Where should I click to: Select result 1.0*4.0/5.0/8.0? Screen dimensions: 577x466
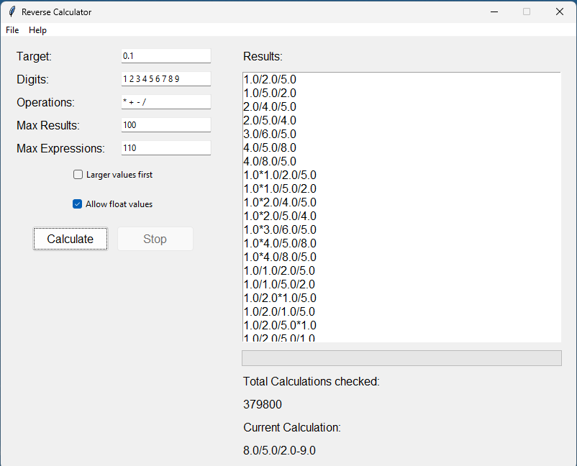coord(280,243)
